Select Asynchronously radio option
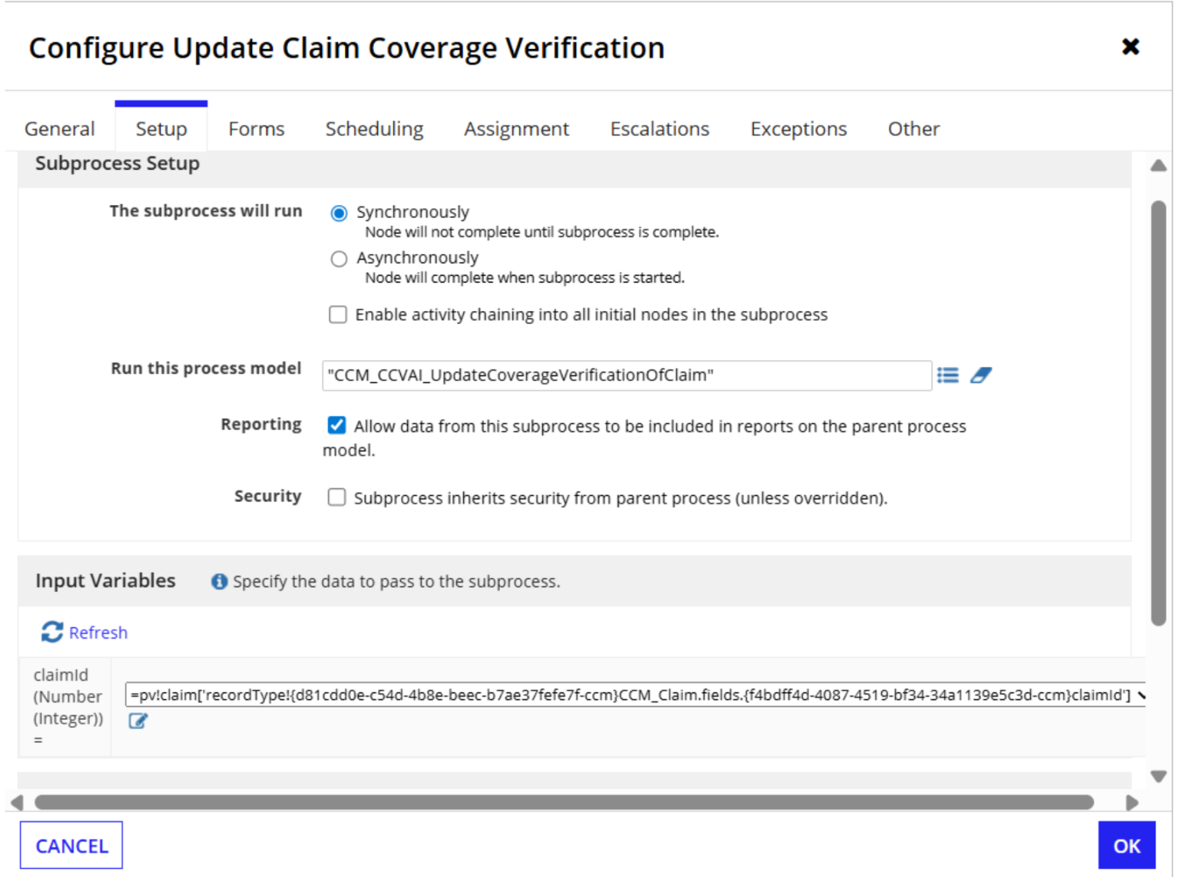 [339, 259]
